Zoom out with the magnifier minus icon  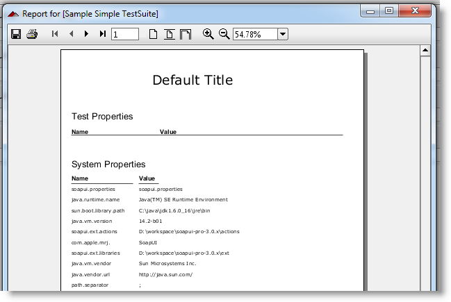(x=224, y=34)
